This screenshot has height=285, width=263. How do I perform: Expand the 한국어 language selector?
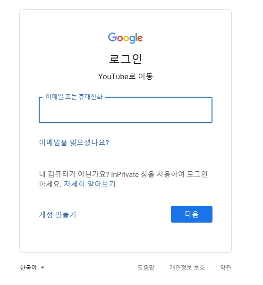[x=32, y=268]
